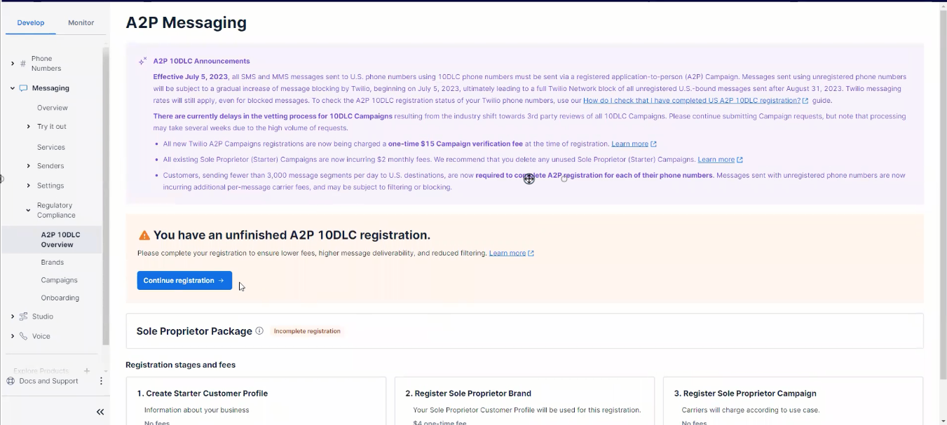Switch to the Monitor tab
947x425 pixels.
81,22
